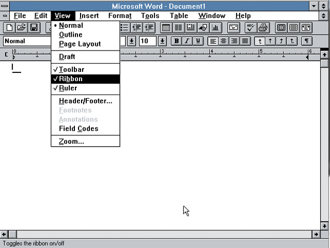Insert a chart with the Graph icon

pos(215,27)
